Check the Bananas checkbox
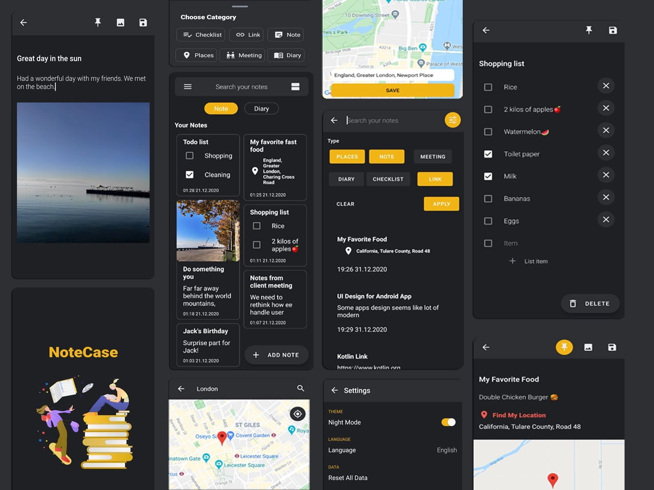 (488, 198)
